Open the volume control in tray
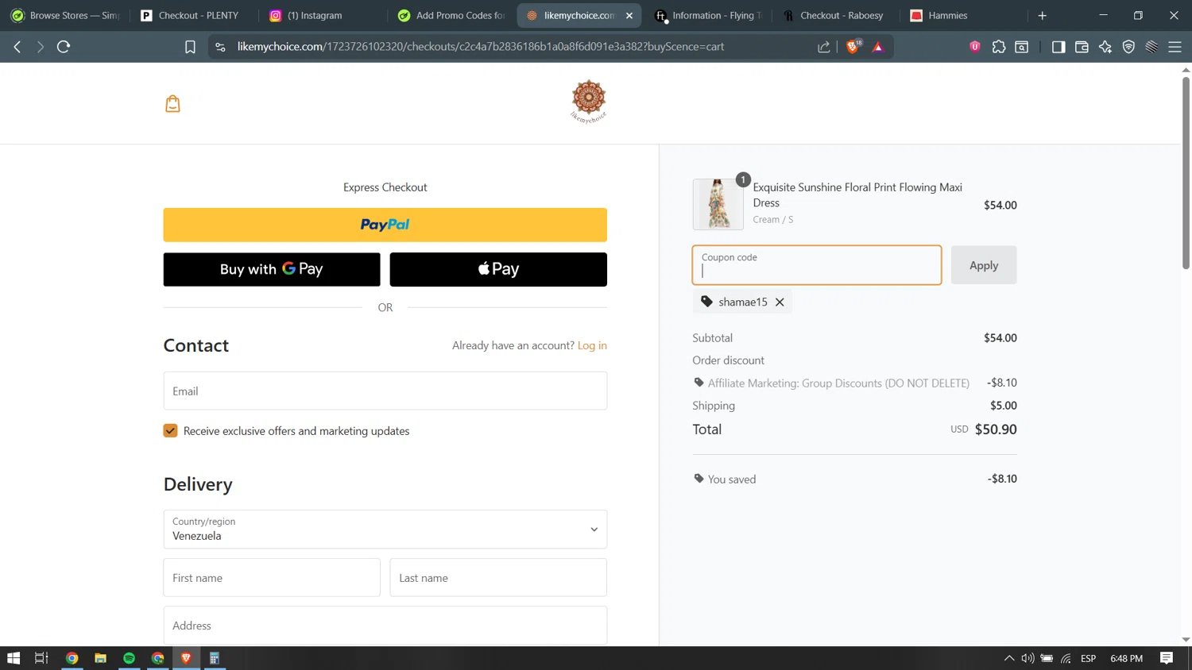 1028,658
